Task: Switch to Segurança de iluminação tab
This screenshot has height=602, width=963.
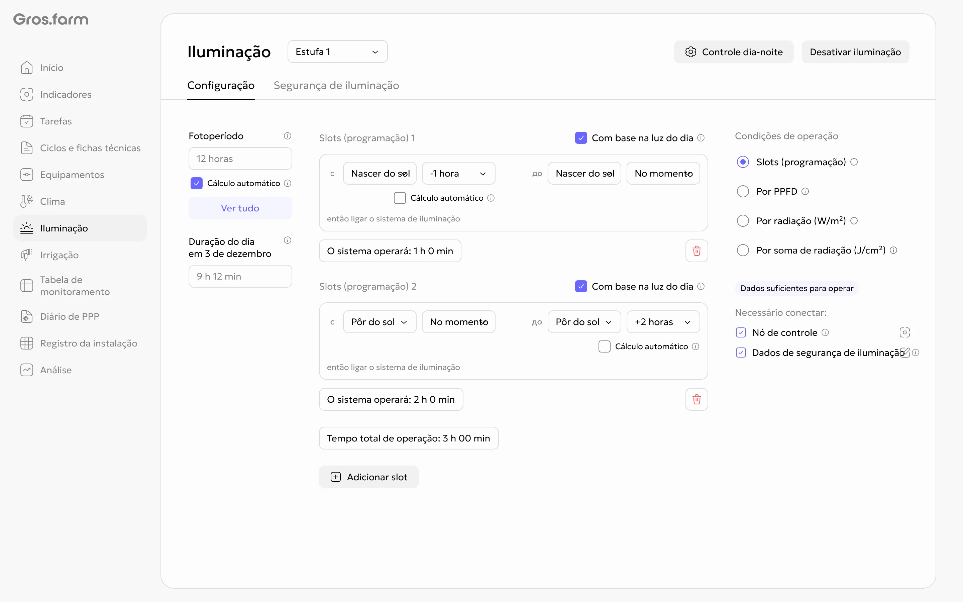Action: pyautogui.click(x=336, y=86)
